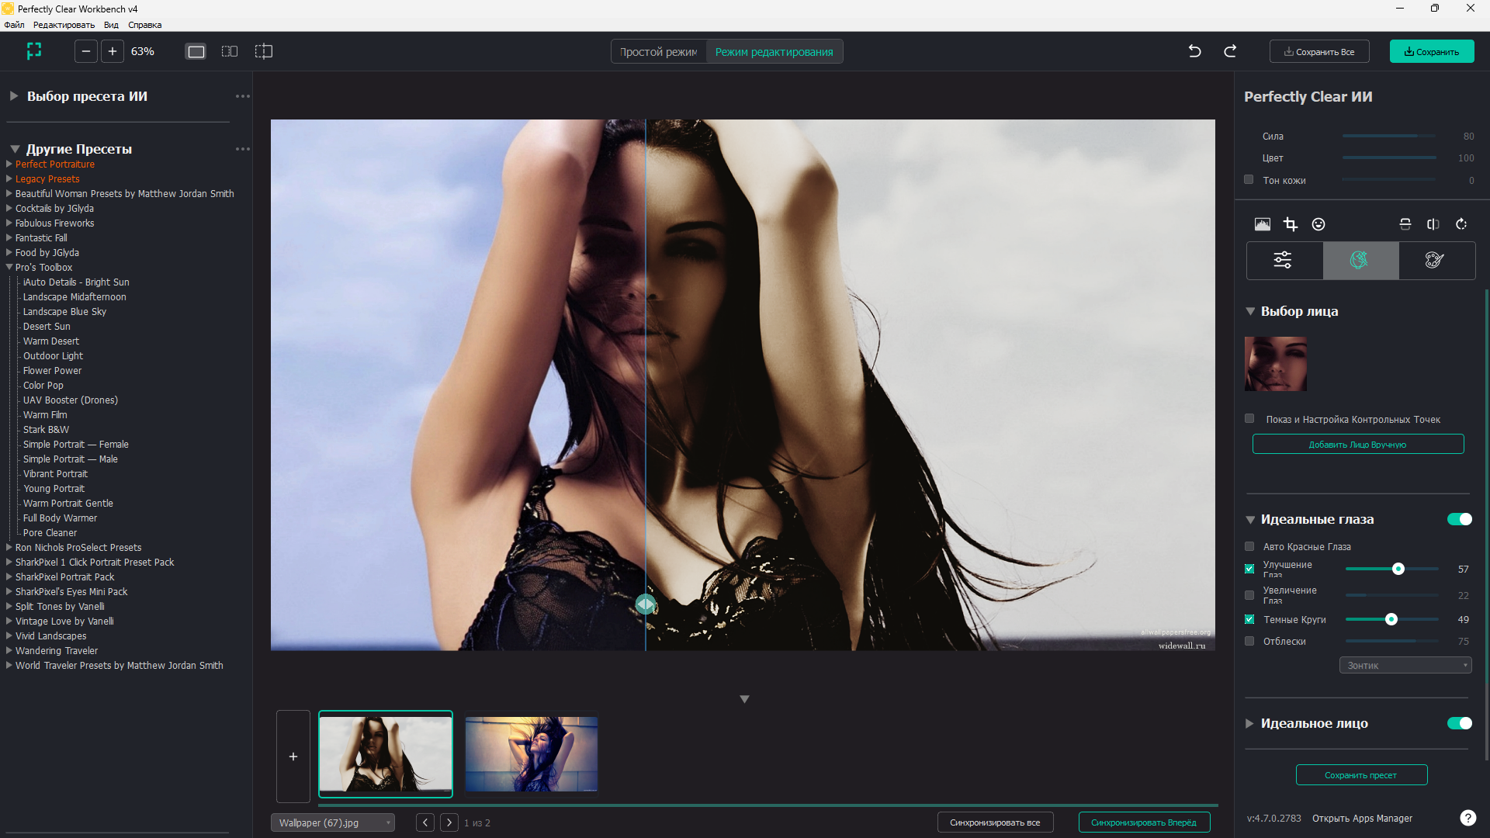Viewport: 1490px width, 838px height.
Task: Enable the Авто Красные Глаза checkbox
Action: [x=1249, y=546]
